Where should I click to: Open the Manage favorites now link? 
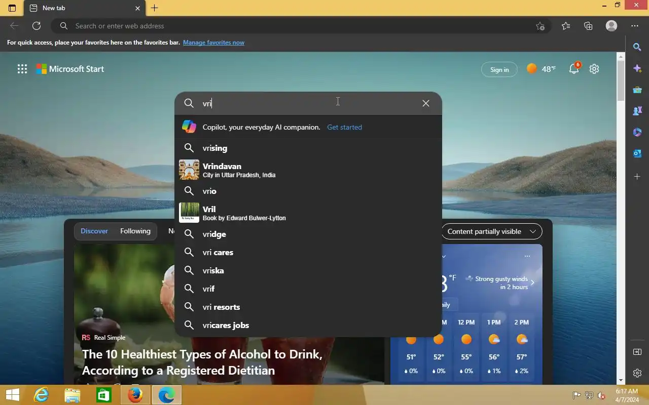pos(213,43)
